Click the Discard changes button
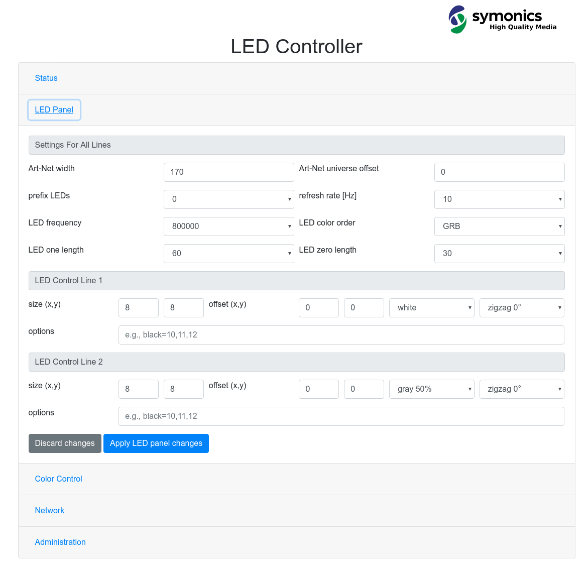Screen dimensions: 587x571 pos(64,443)
